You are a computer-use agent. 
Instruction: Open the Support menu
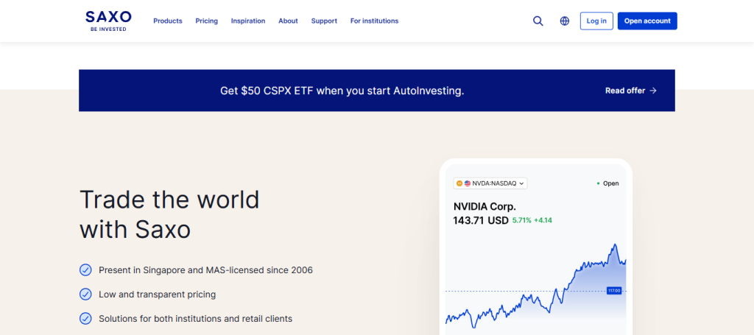point(324,21)
